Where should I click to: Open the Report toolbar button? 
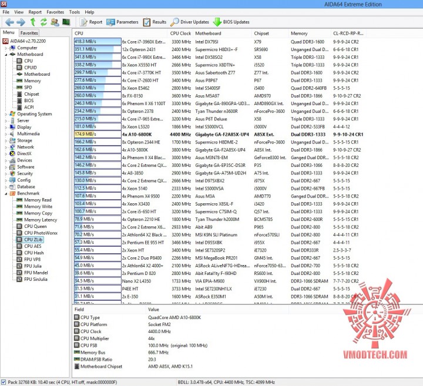coord(91,22)
